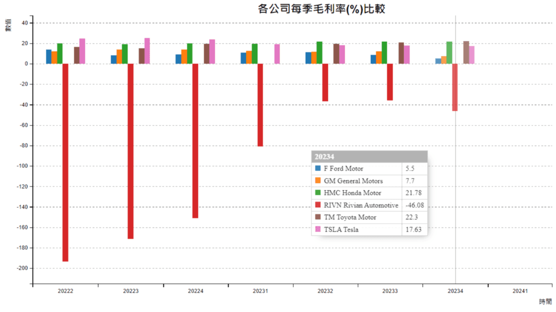Viewport: 556px width, 312px height.
Task: Click the orange General Motors tooltip swatch
Action: 318,181
